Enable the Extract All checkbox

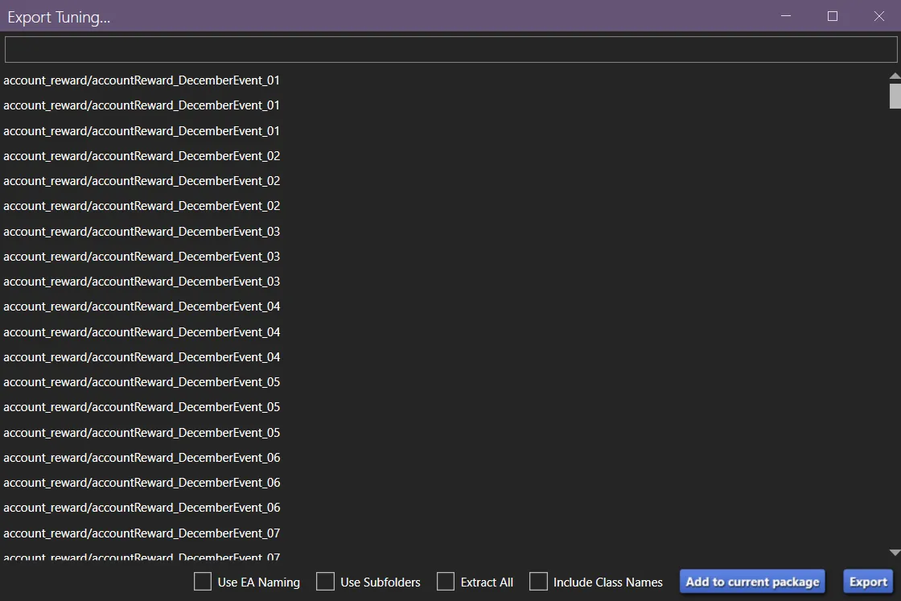446,581
